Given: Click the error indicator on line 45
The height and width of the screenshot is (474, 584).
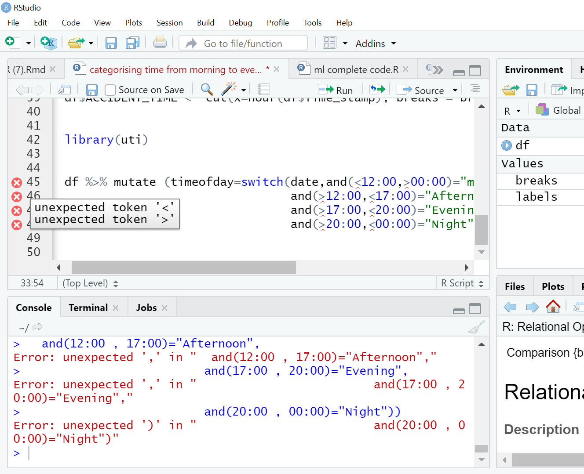Looking at the screenshot, I should coord(16,182).
